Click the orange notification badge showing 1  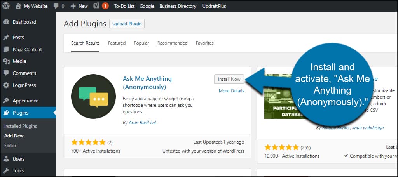coord(105,6)
